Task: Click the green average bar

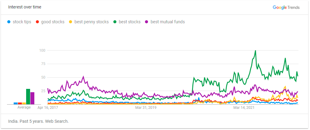Action: [x=28, y=96]
